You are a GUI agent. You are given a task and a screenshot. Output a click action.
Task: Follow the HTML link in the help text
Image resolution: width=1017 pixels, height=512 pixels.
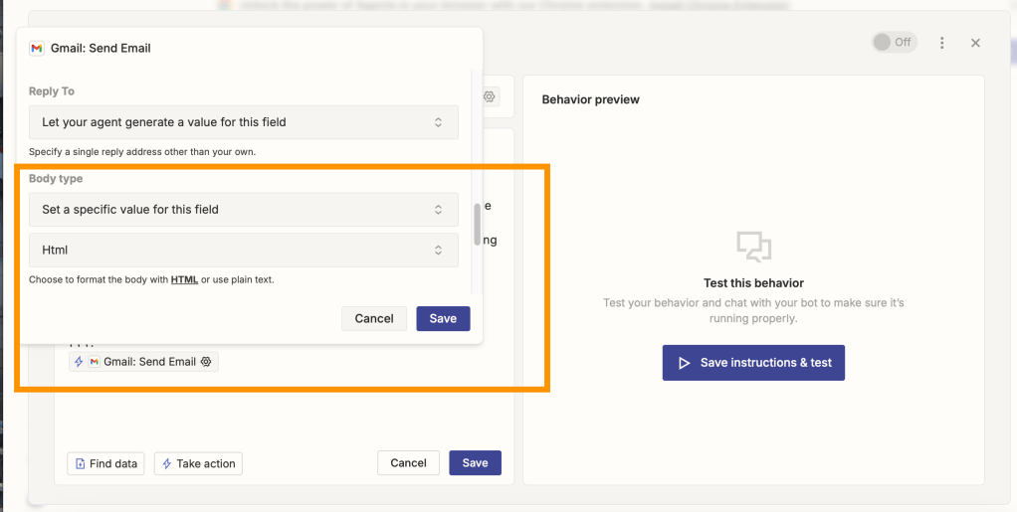[184, 279]
